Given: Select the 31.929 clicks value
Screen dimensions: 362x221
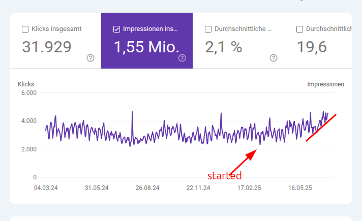Looking at the screenshot, I should click(47, 47).
